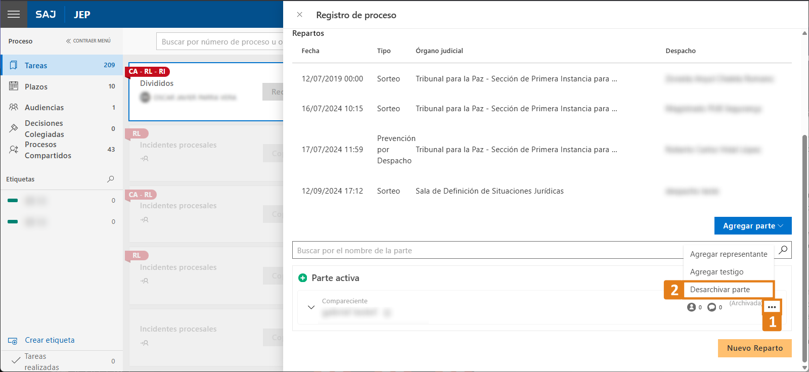Image resolution: width=809 pixels, height=372 pixels.
Task: Click the Nuevo Reparto button
Action: tap(755, 348)
